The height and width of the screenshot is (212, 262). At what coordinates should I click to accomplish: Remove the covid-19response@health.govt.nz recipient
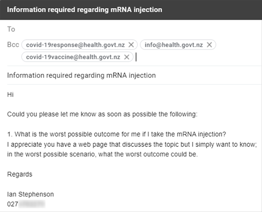[x=131, y=45]
